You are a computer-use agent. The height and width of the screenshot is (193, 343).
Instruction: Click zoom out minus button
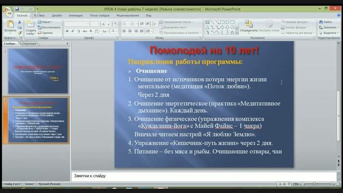303,184
